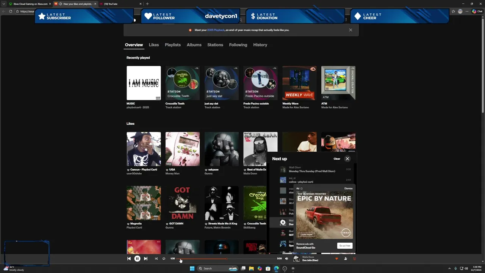485x273 pixels.
Task: Click the current track's artwork in the player bar
Action: coord(297,259)
